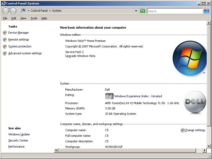This screenshot has height=159, width=212.
Task: Open Windows Experience Index : Unrated link
Action: click(138, 96)
